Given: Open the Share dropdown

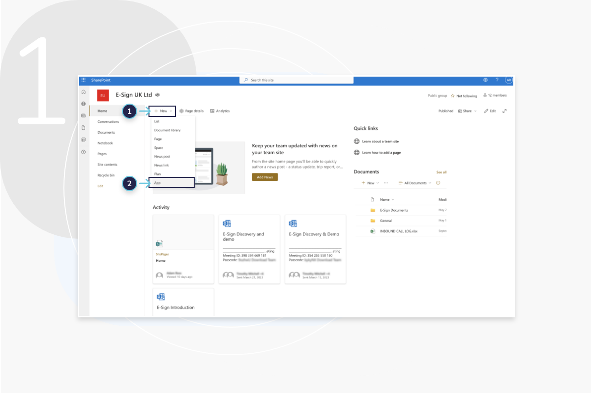Looking at the screenshot, I should point(468,111).
